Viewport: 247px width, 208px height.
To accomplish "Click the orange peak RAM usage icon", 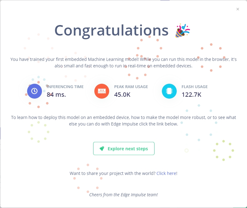I will tap(101, 91).
